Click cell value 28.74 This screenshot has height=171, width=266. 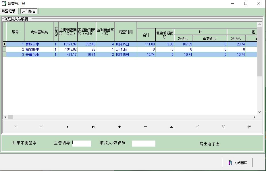(236, 44)
